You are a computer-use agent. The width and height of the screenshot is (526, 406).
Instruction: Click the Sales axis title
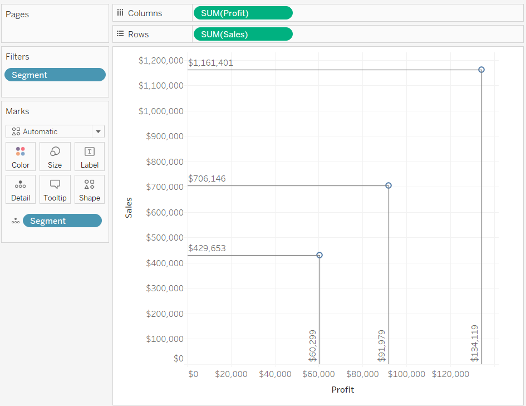pos(129,208)
